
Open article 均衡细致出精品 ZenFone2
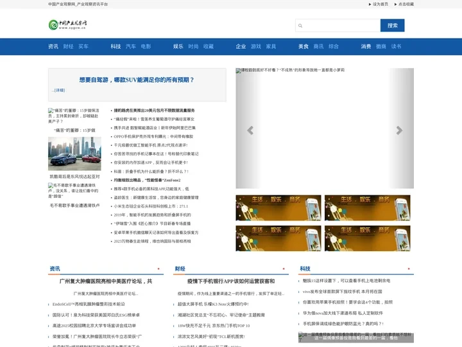147,180
